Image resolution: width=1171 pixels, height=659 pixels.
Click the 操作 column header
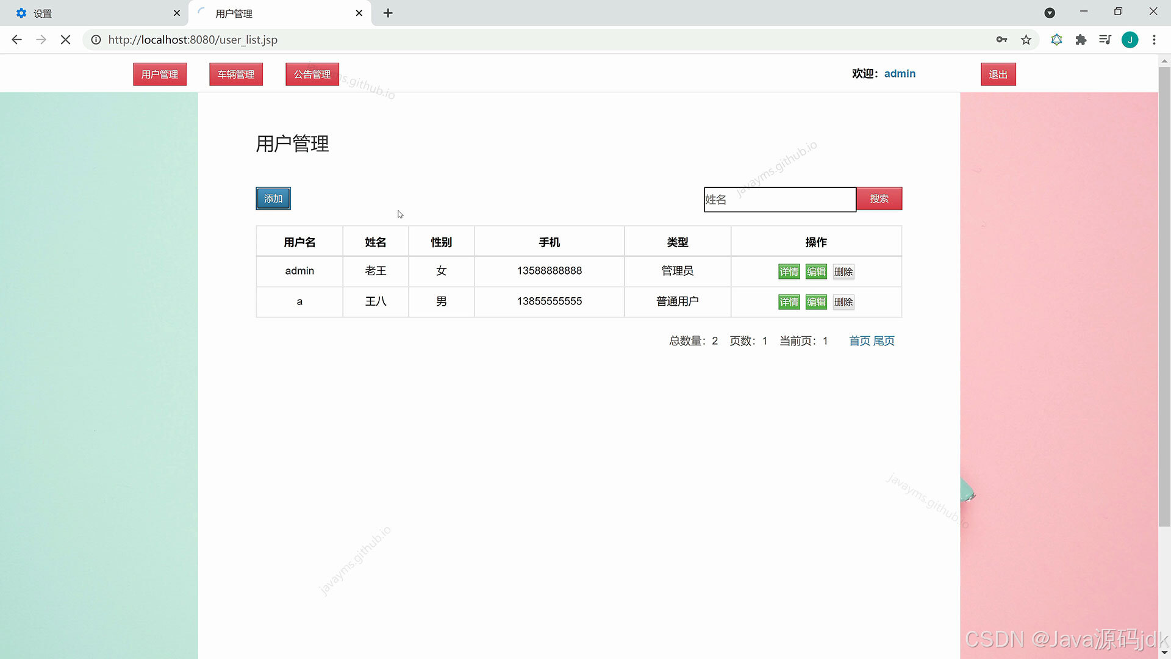(816, 242)
